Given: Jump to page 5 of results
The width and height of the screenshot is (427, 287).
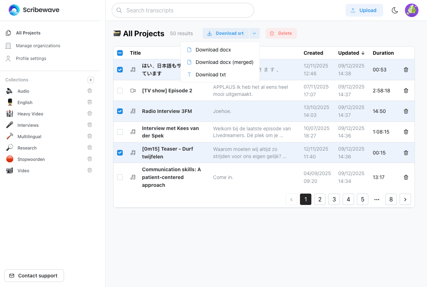Looking at the screenshot, I should 362,199.
